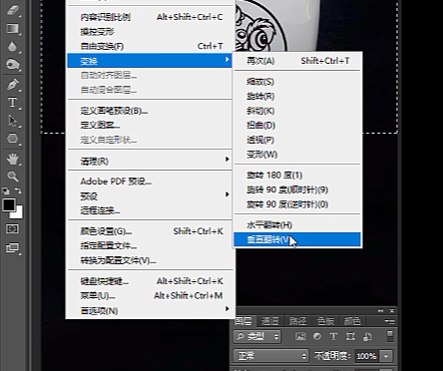Choose 斜切(K) in the transform submenu
Screen dimensions: 443x371
coord(297,111)
